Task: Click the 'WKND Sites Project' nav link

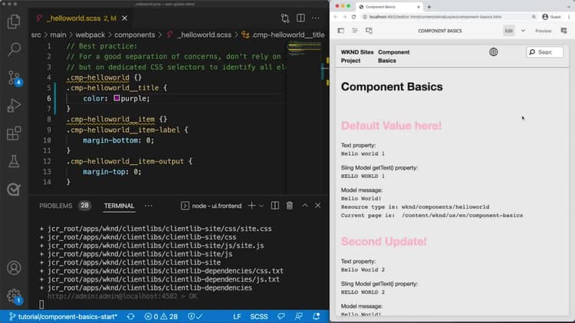Action: pos(357,56)
